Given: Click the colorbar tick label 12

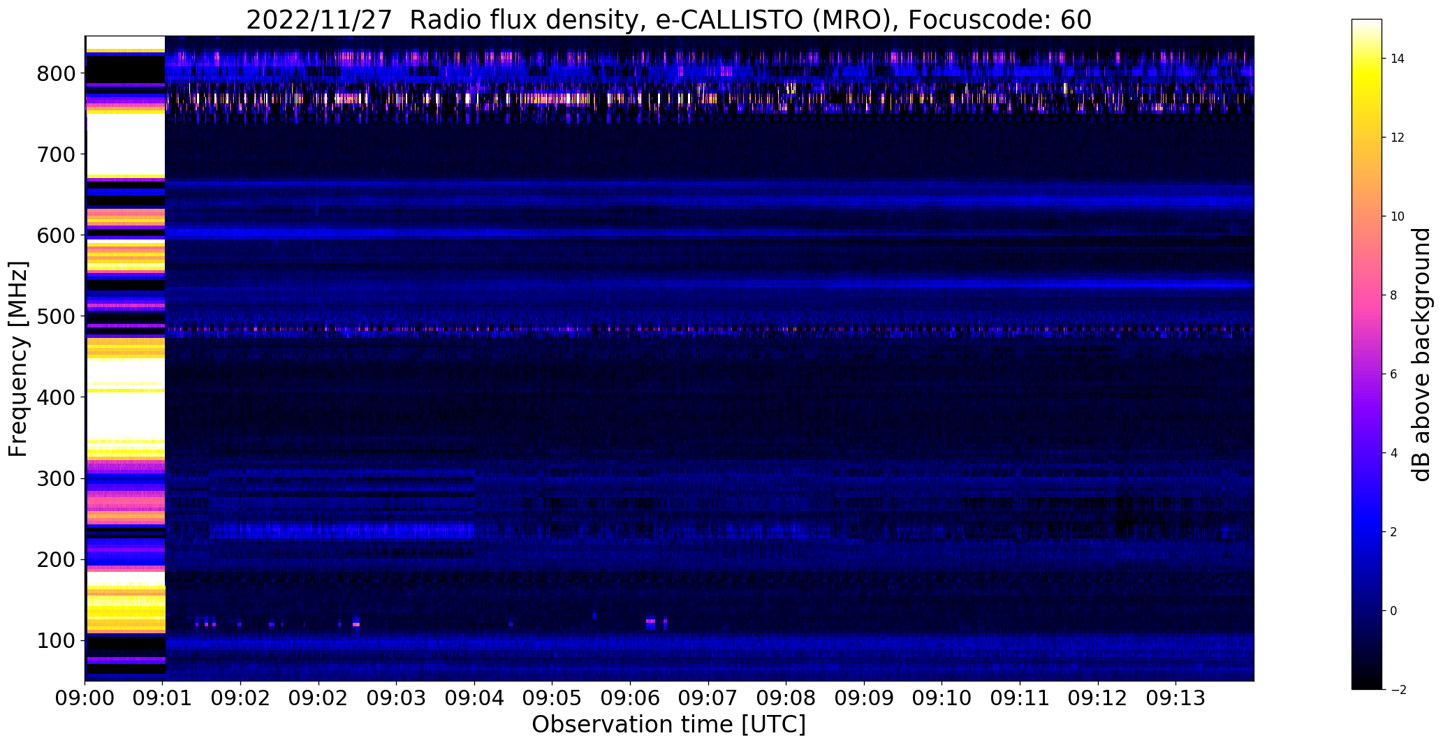Looking at the screenshot, I should point(1397,138).
